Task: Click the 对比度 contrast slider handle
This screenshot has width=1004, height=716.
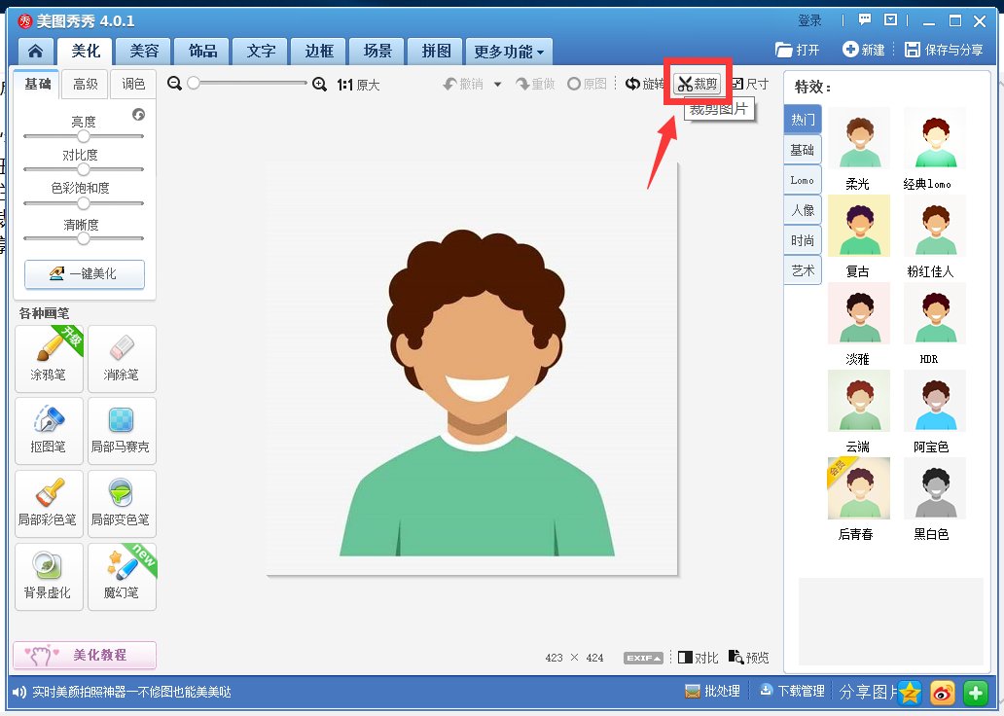Action: [x=84, y=169]
